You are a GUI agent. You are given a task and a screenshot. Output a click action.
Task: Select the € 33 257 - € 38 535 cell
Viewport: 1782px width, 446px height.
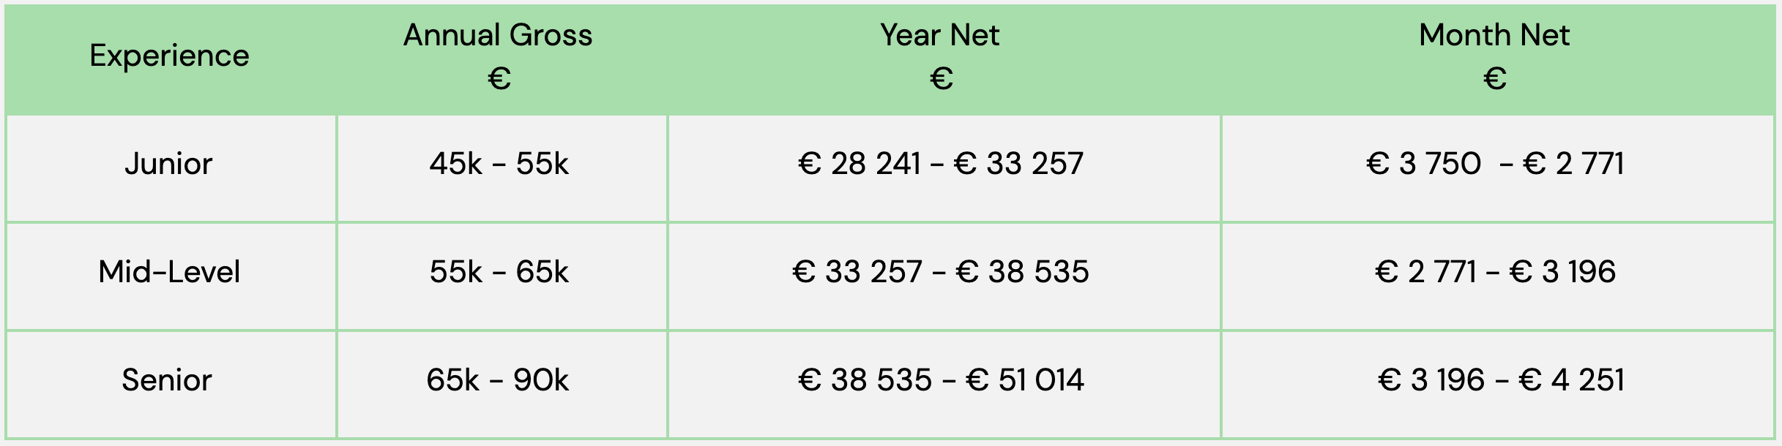click(x=944, y=276)
